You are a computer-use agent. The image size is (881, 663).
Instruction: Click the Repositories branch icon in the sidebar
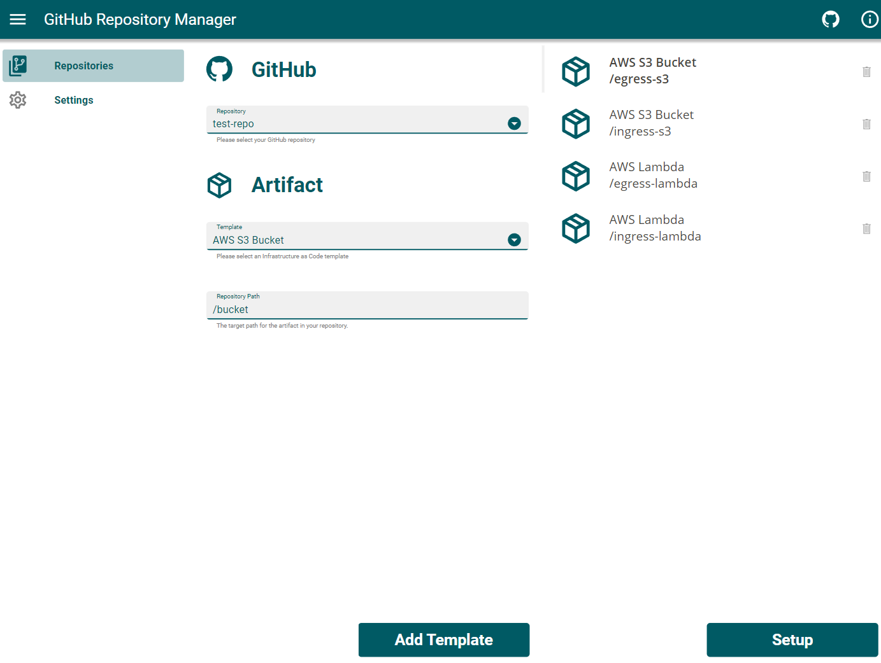pyautogui.click(x=18, y=66)
